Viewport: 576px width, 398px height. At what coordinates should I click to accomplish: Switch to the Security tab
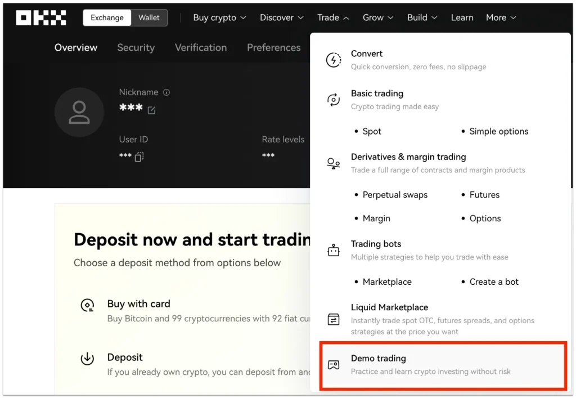(136, 47)
